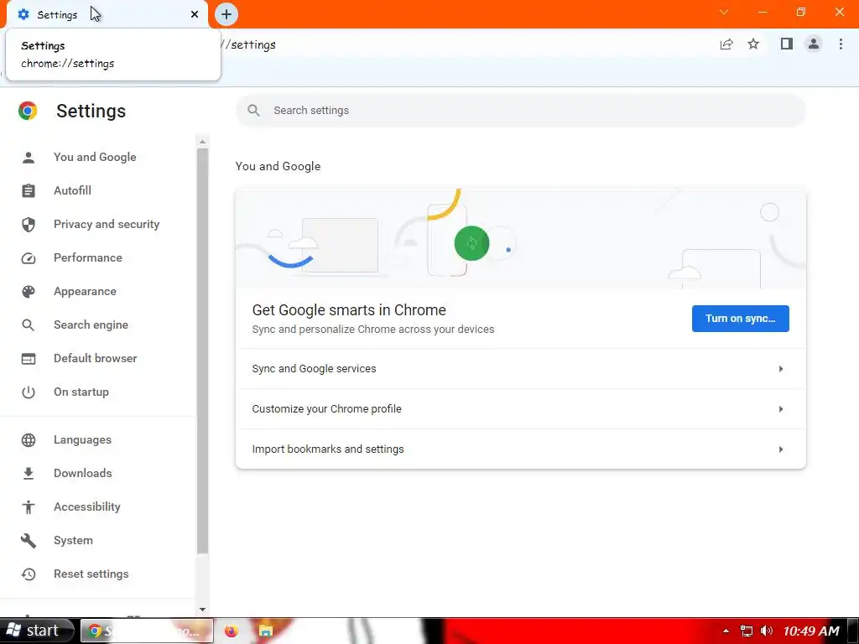Go to Languages section
Screen dimensions: 859x644
click(x=82, y=439)
